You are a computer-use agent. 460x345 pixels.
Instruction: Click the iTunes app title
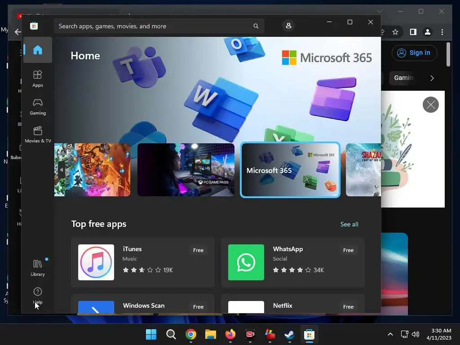point(132,249)
